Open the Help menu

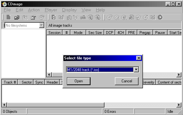coord(100,10)
